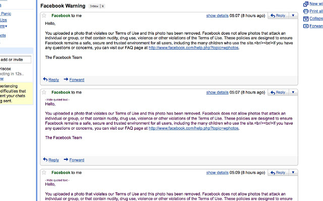This screenshot has width=323, height=201.
Task: Click Reply link below second message
Action: [53, 160]
